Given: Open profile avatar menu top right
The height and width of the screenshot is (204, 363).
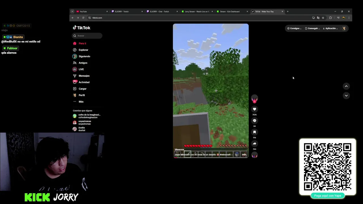Looking at the screenshot, I should tap(344, 28).
